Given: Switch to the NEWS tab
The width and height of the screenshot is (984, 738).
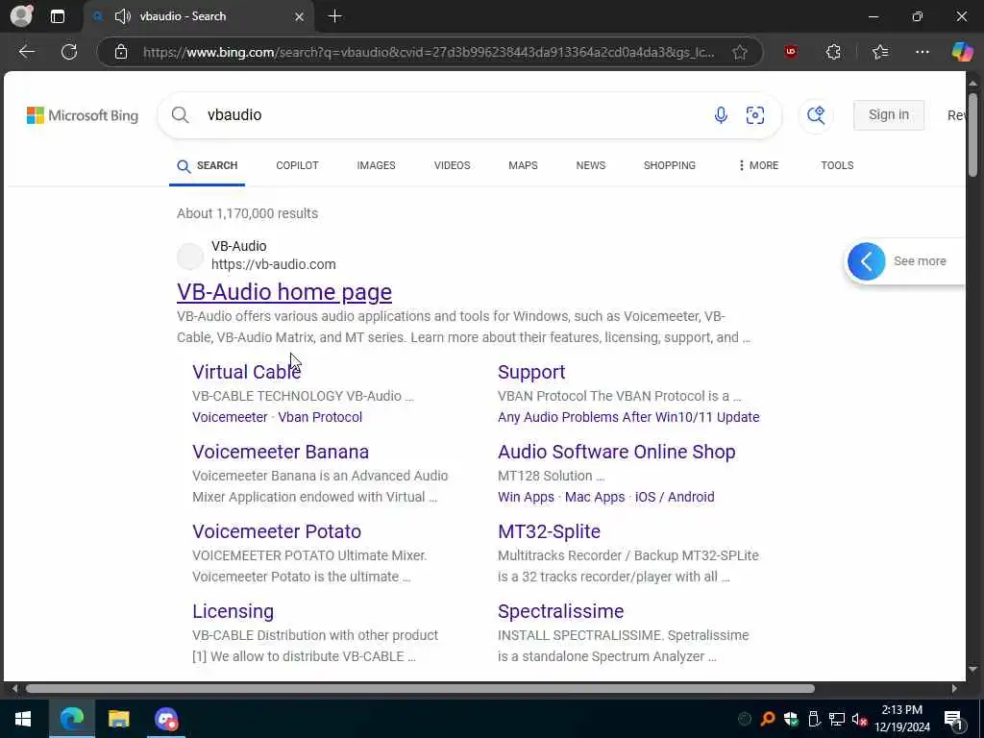Looking at the screenshot, I should [x=591, y=165].
